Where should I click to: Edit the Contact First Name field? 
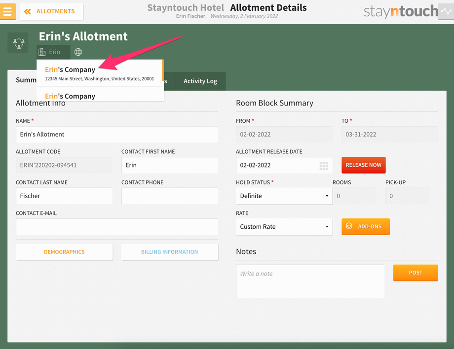(x=170, y=165)
